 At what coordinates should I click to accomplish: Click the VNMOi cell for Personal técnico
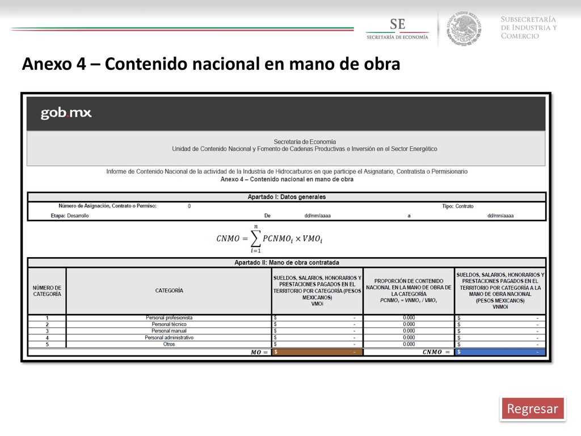point(500,324)
